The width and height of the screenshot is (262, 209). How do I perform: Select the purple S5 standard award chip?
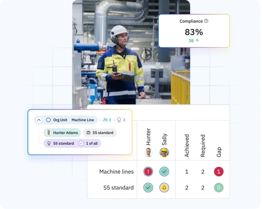[60, 143]
